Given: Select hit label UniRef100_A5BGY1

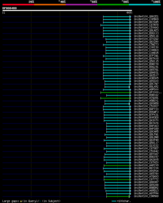Looking at the screenshot, I should pyautogui.click(x=146, y=101).
